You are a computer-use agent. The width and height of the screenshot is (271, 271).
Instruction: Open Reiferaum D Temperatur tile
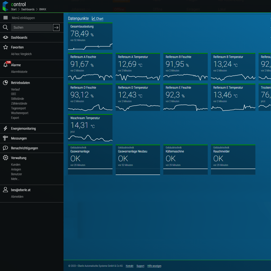pos(138,97)
